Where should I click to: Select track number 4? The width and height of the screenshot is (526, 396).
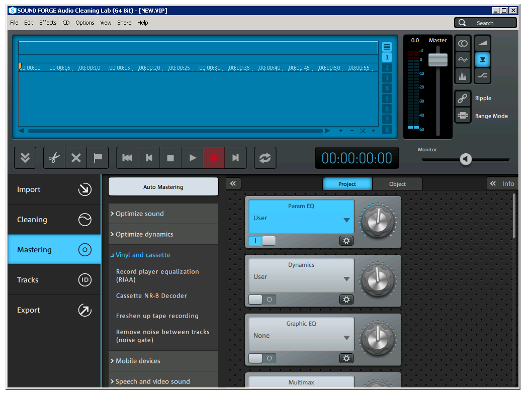click(387, 88)
